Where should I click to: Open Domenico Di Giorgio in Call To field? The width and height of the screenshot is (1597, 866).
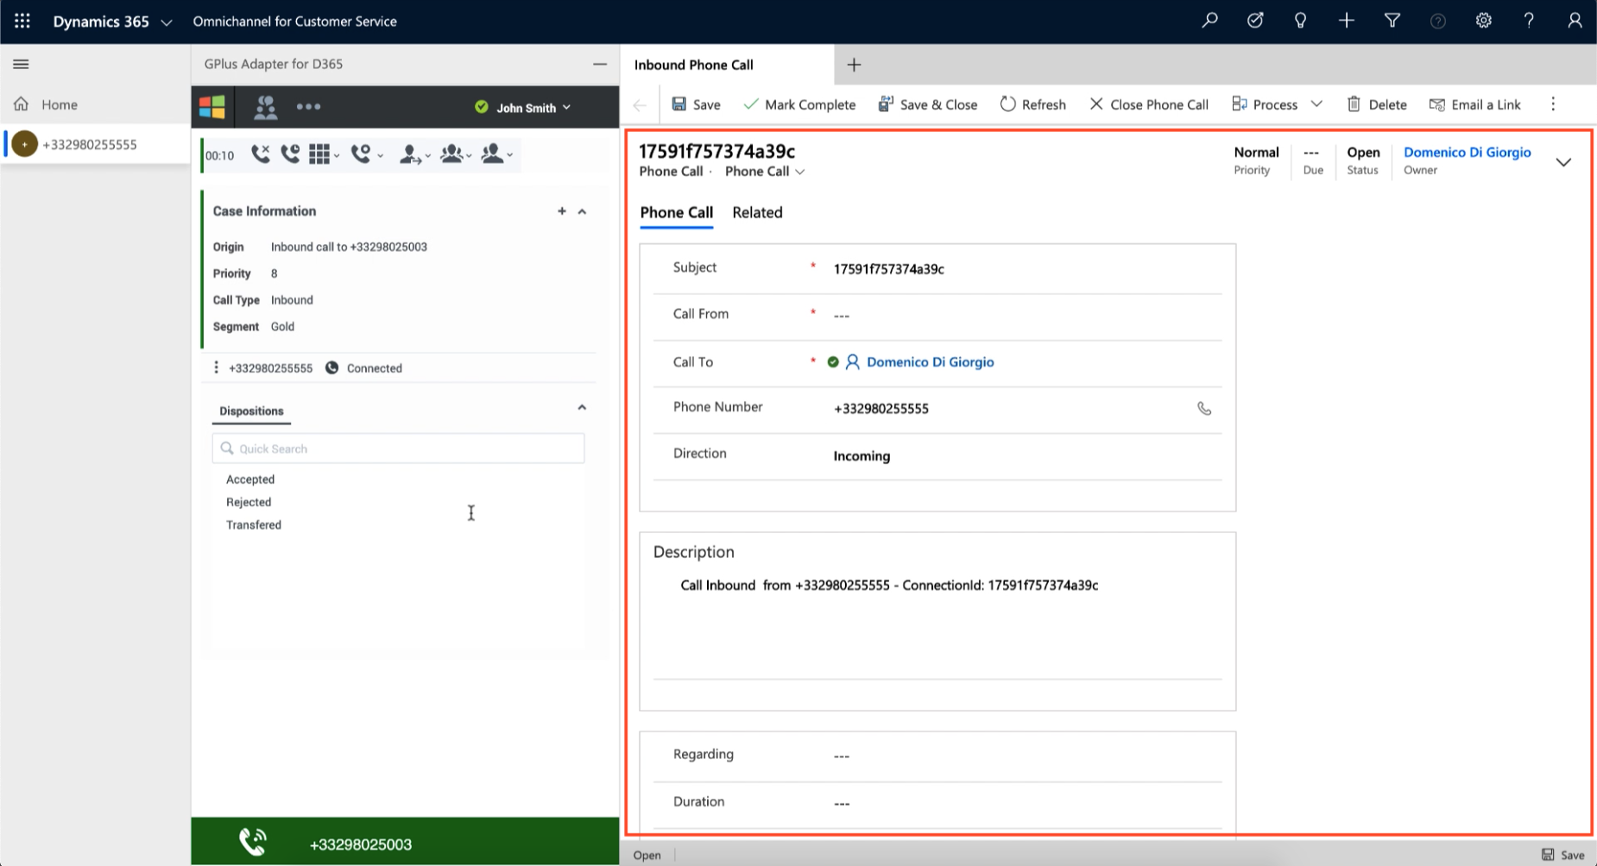930,362
